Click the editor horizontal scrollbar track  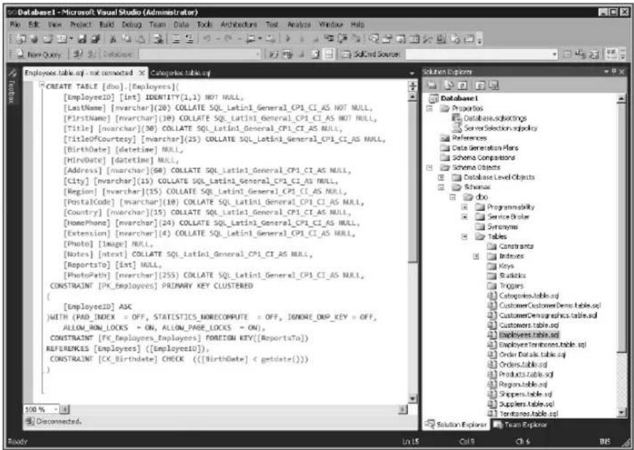pos(235,409)
